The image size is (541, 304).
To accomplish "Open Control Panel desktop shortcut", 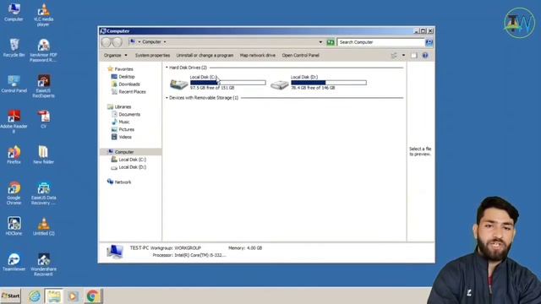I will (x=14, y=84).
